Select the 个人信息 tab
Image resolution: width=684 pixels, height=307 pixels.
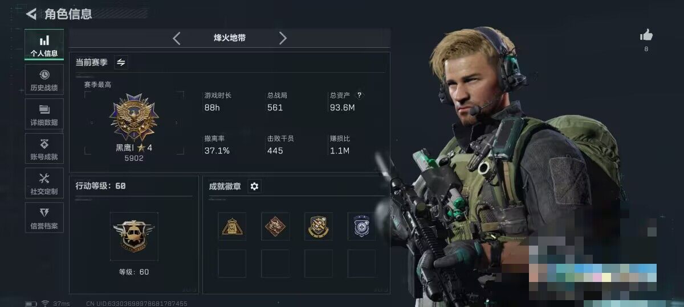pyautogui.click(x=44, y=45)
